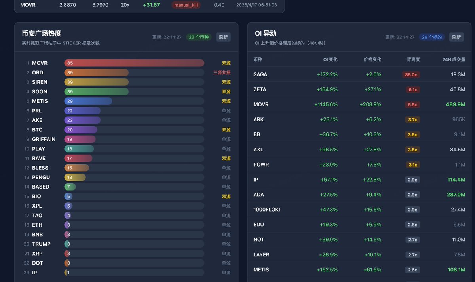Click the BB row in OI table

[359, 134]
